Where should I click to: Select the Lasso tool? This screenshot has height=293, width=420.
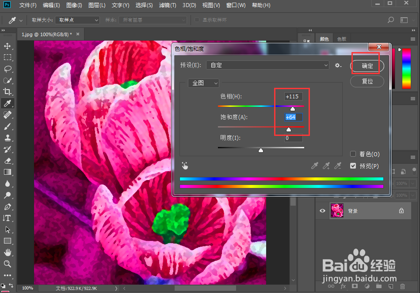(7, 69)
